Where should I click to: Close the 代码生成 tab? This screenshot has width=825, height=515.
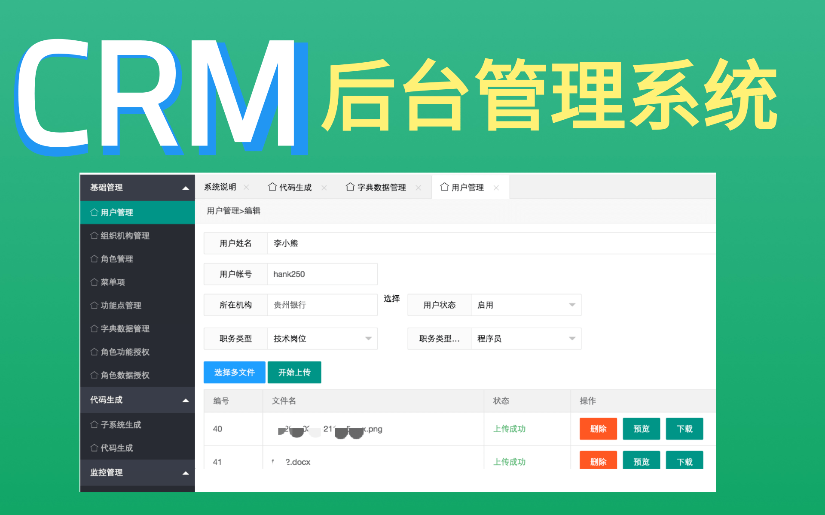pyautogui.click(x=324, y=188)
